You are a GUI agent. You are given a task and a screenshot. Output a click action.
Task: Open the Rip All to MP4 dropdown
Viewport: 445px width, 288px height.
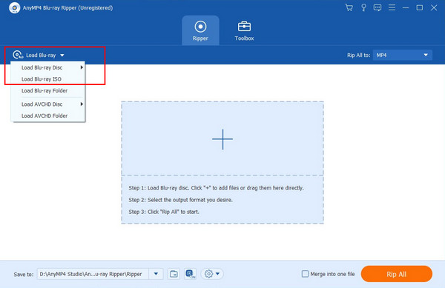click(403, 55)
